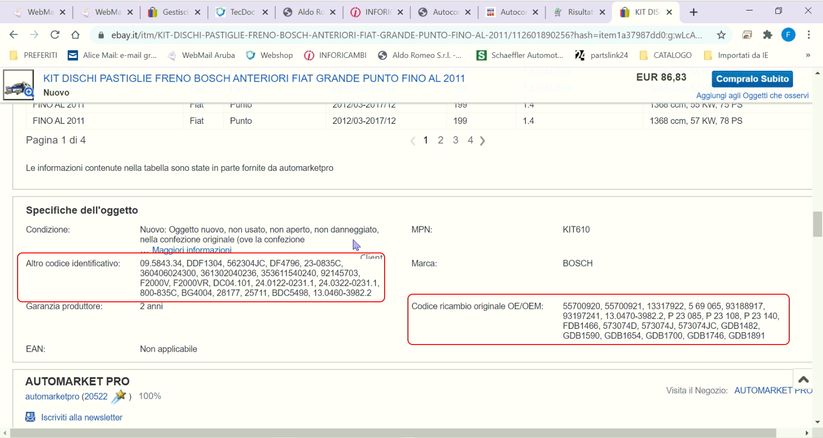Viewport: 823px width, 438px height.
Task: Click the cast media icon in toolbar
Action: [747, 35]
